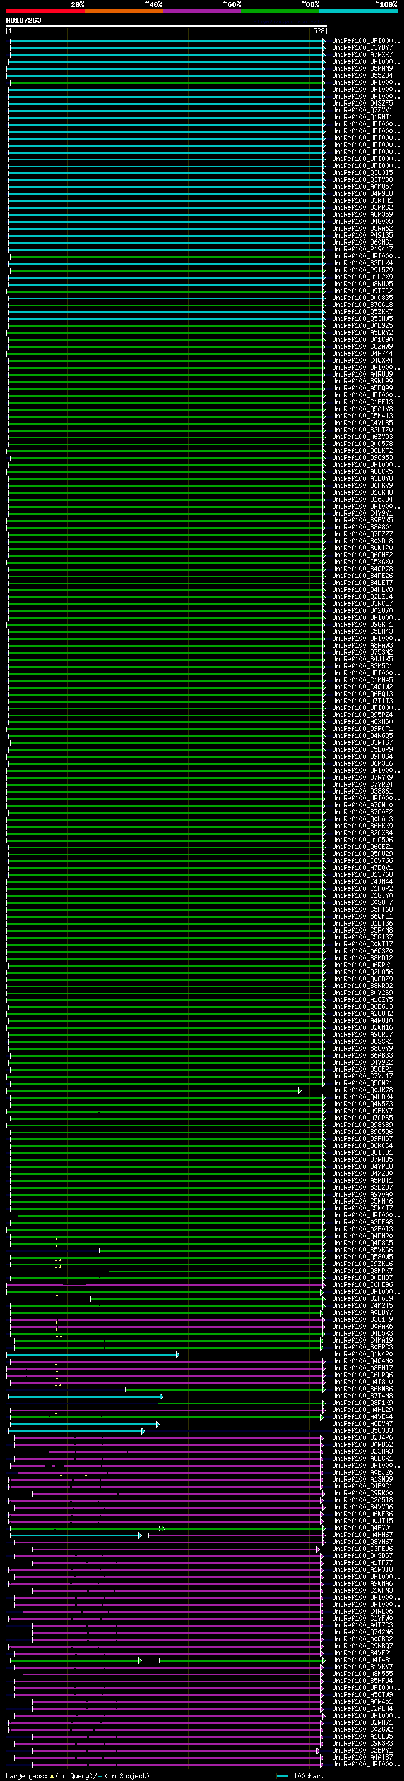The image size is (404, 1781).
Task: Open hit UniRef100_C3YBY7
Action: tap(362, 48)
